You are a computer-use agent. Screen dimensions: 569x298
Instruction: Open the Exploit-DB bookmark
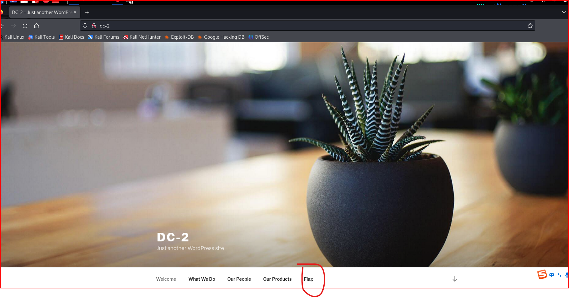(179, 37)
